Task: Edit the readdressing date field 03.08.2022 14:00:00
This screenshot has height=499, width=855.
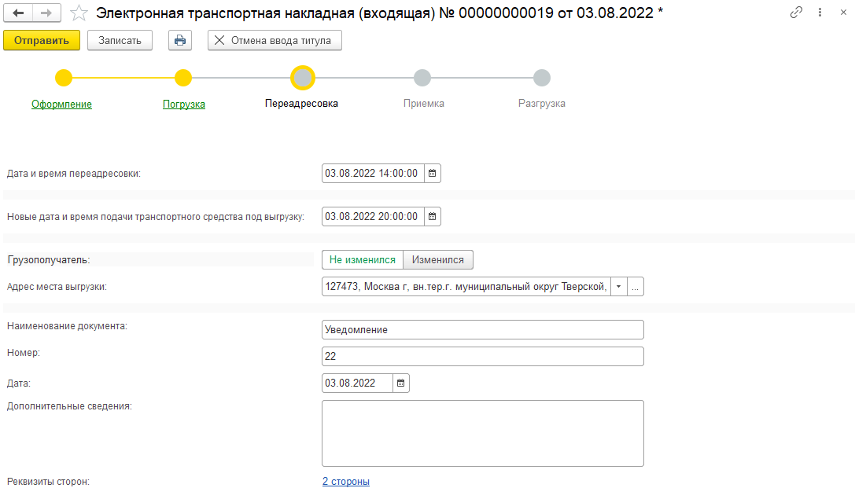Action: 373,173
